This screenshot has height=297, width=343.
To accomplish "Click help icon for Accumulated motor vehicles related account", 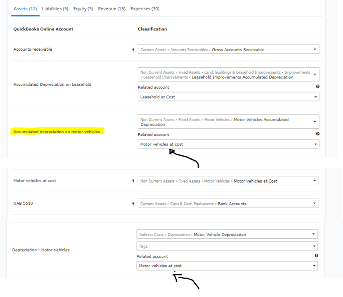I will coord(317,134).
